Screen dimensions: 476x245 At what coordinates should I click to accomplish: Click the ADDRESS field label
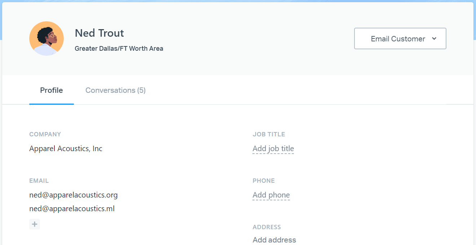click(266, 227)
